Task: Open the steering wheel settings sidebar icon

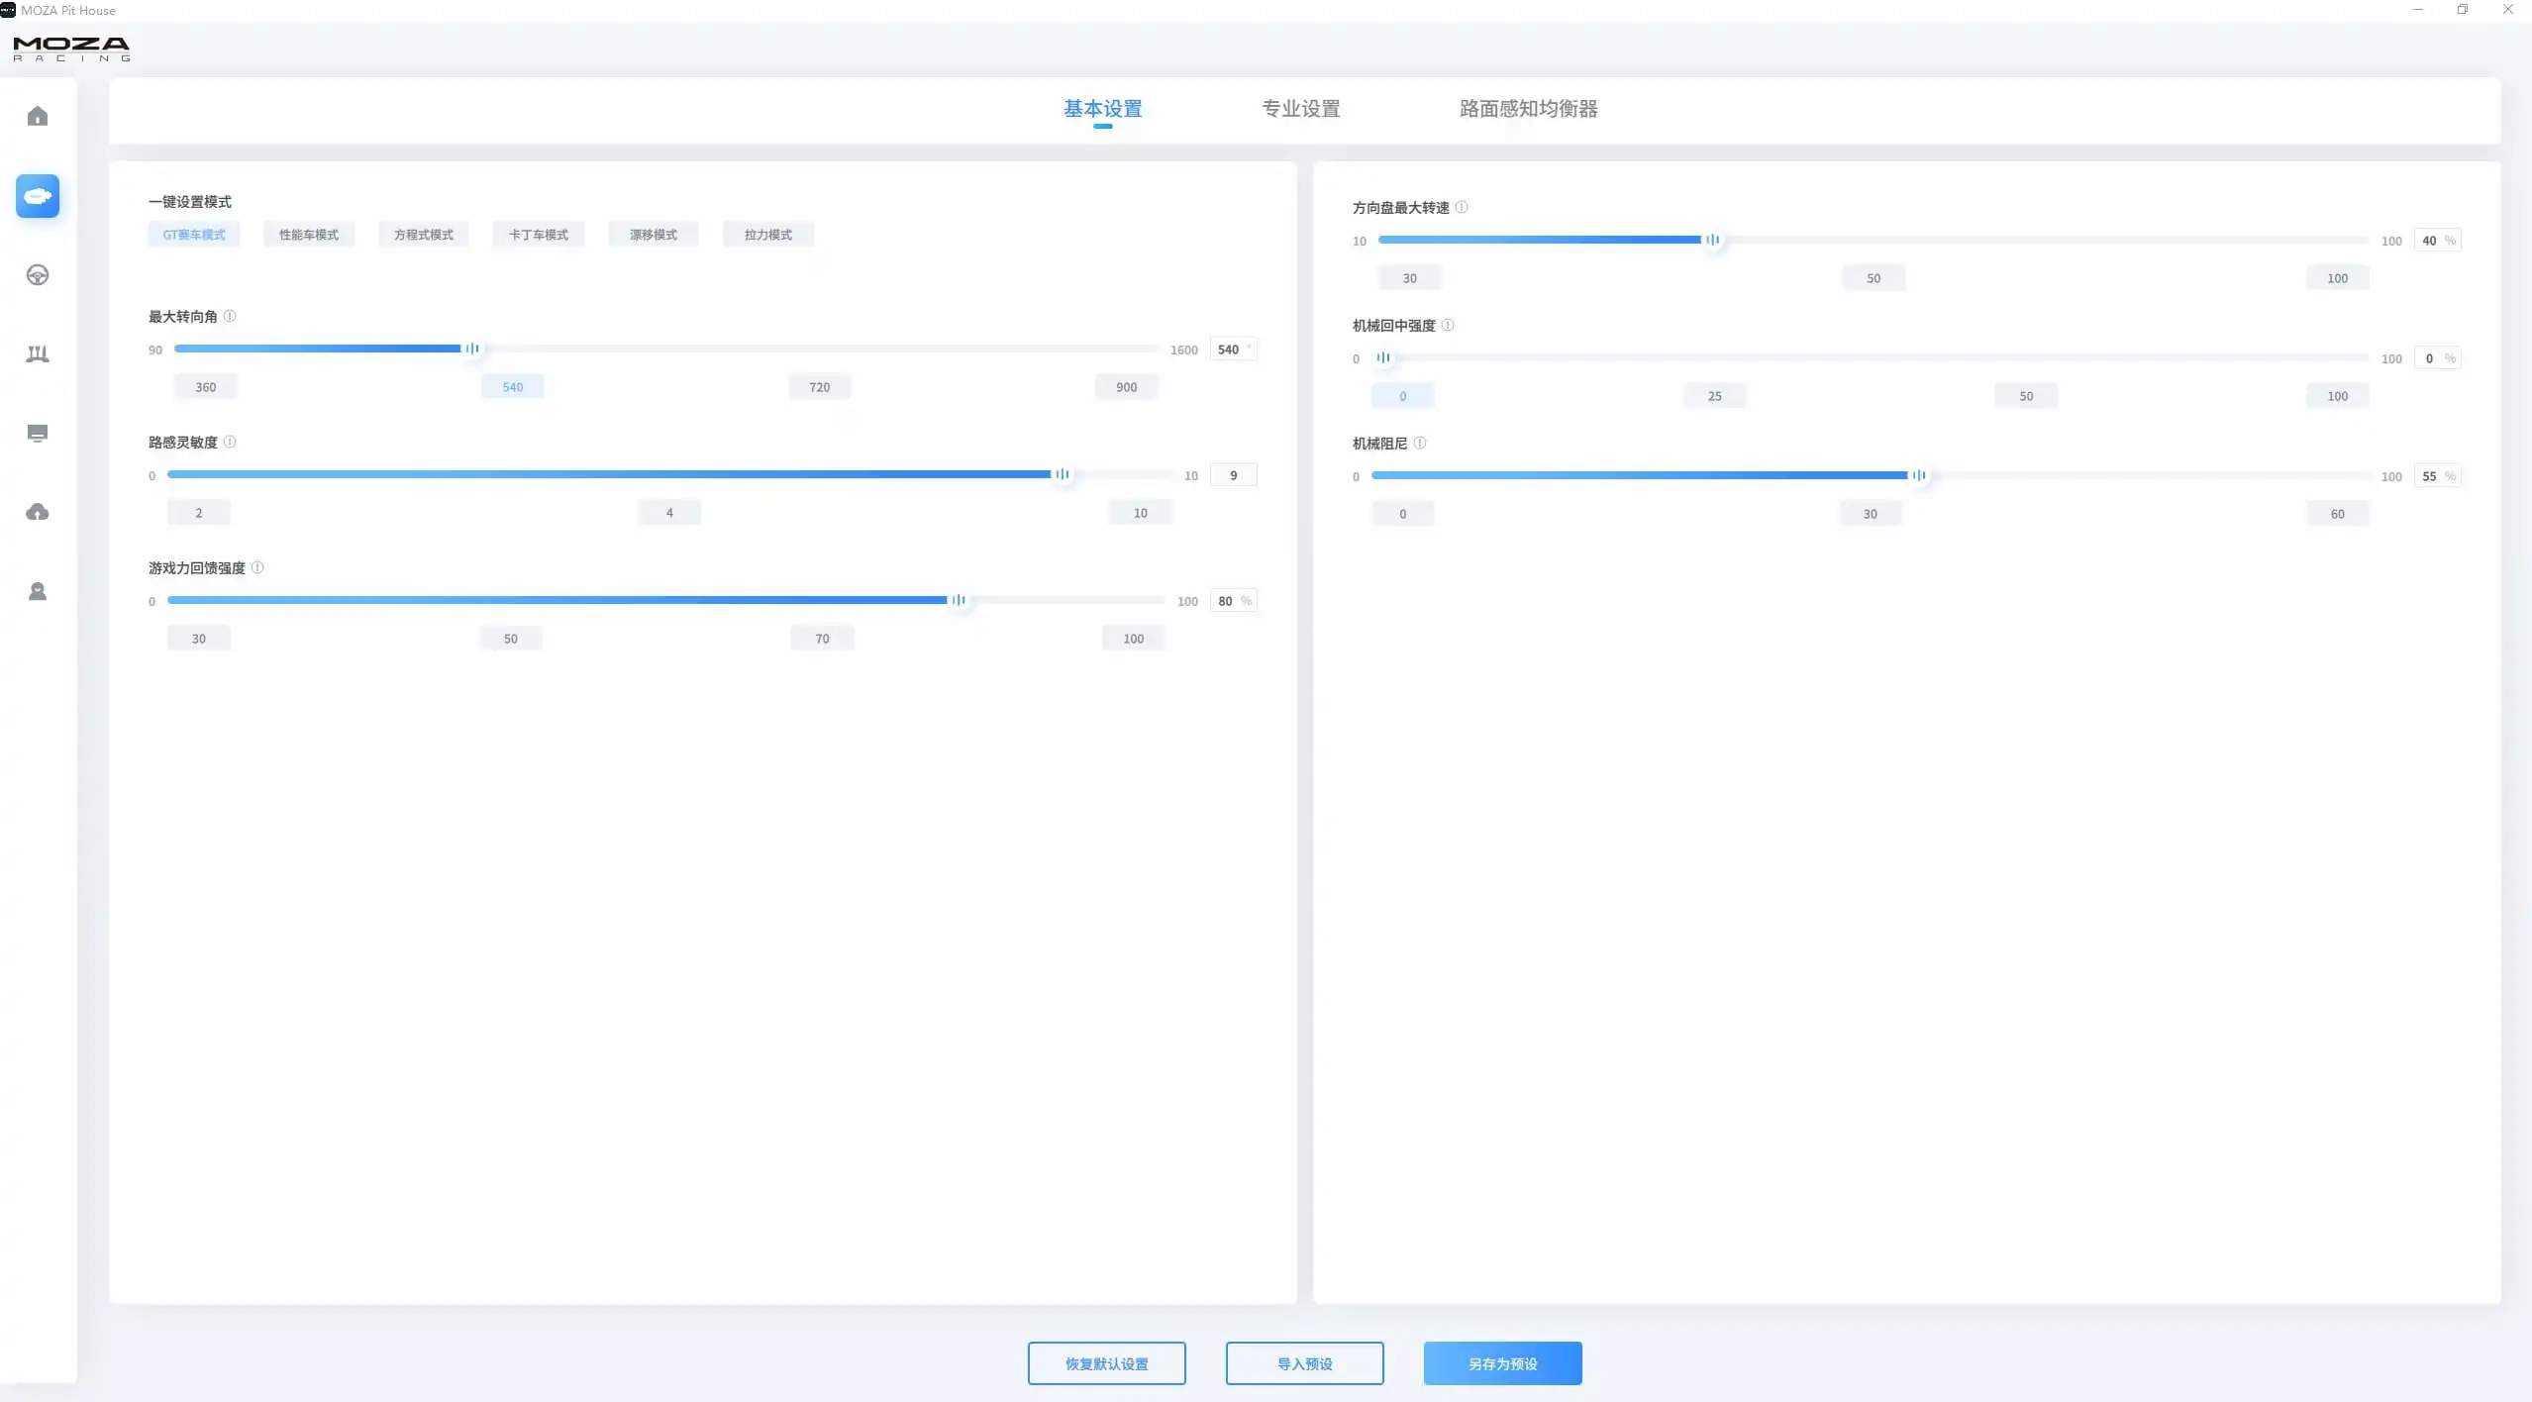Action: click(38, 275)
